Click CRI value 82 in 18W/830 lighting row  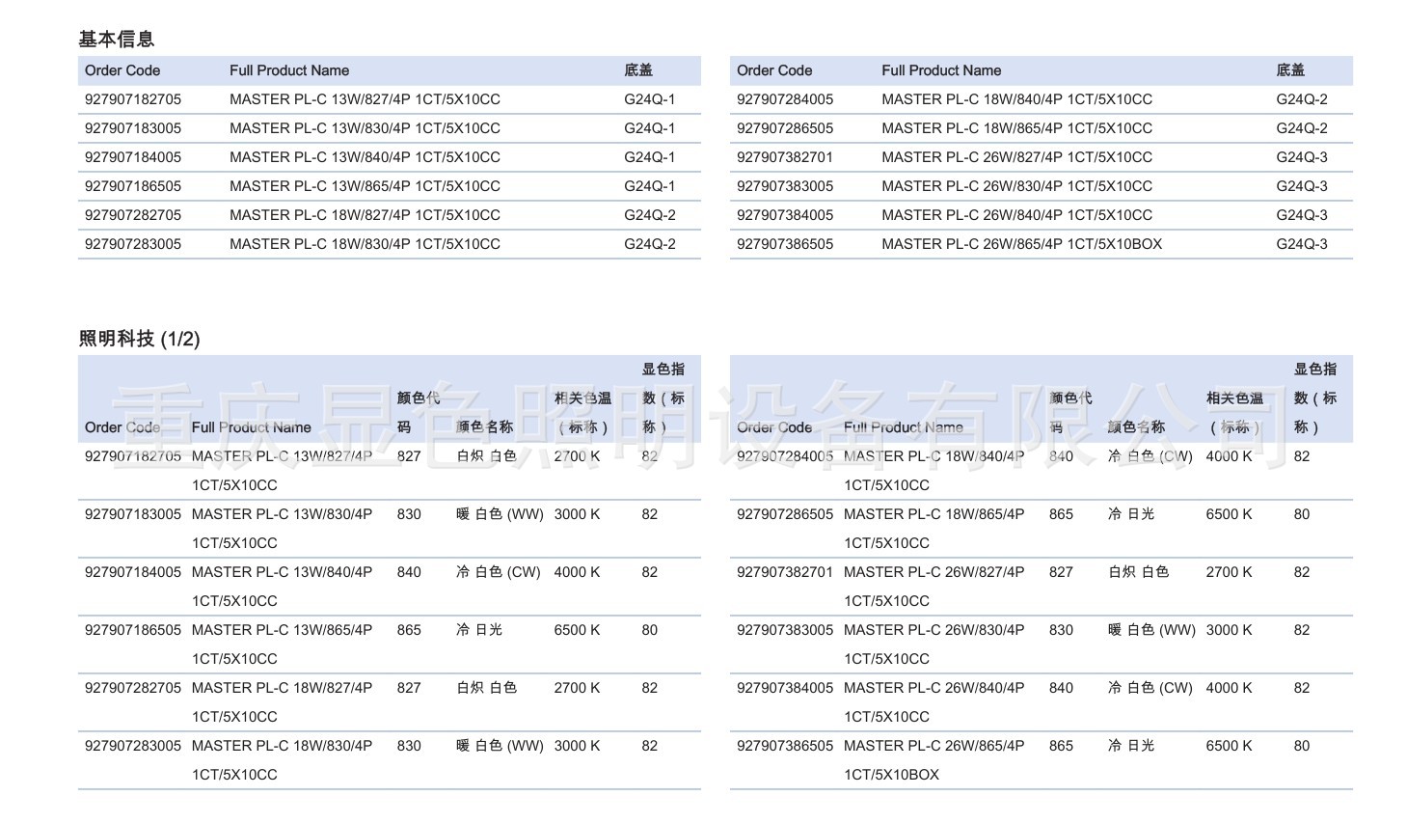(650, 746)
